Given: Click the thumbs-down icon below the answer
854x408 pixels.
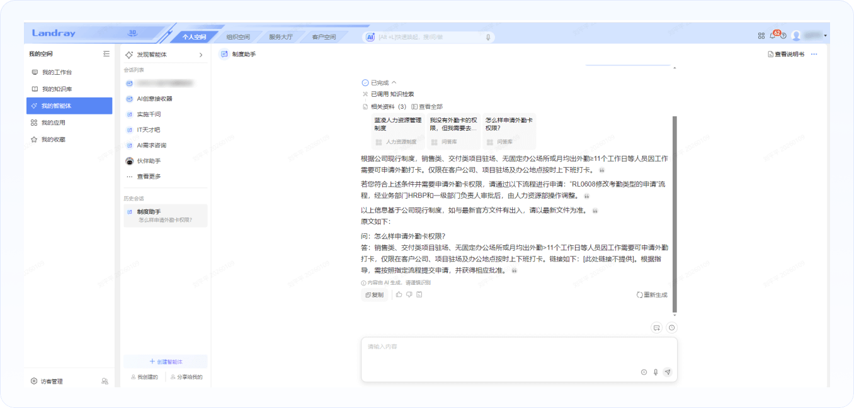Looking at the screenshot, I should (x=409, y=294).
